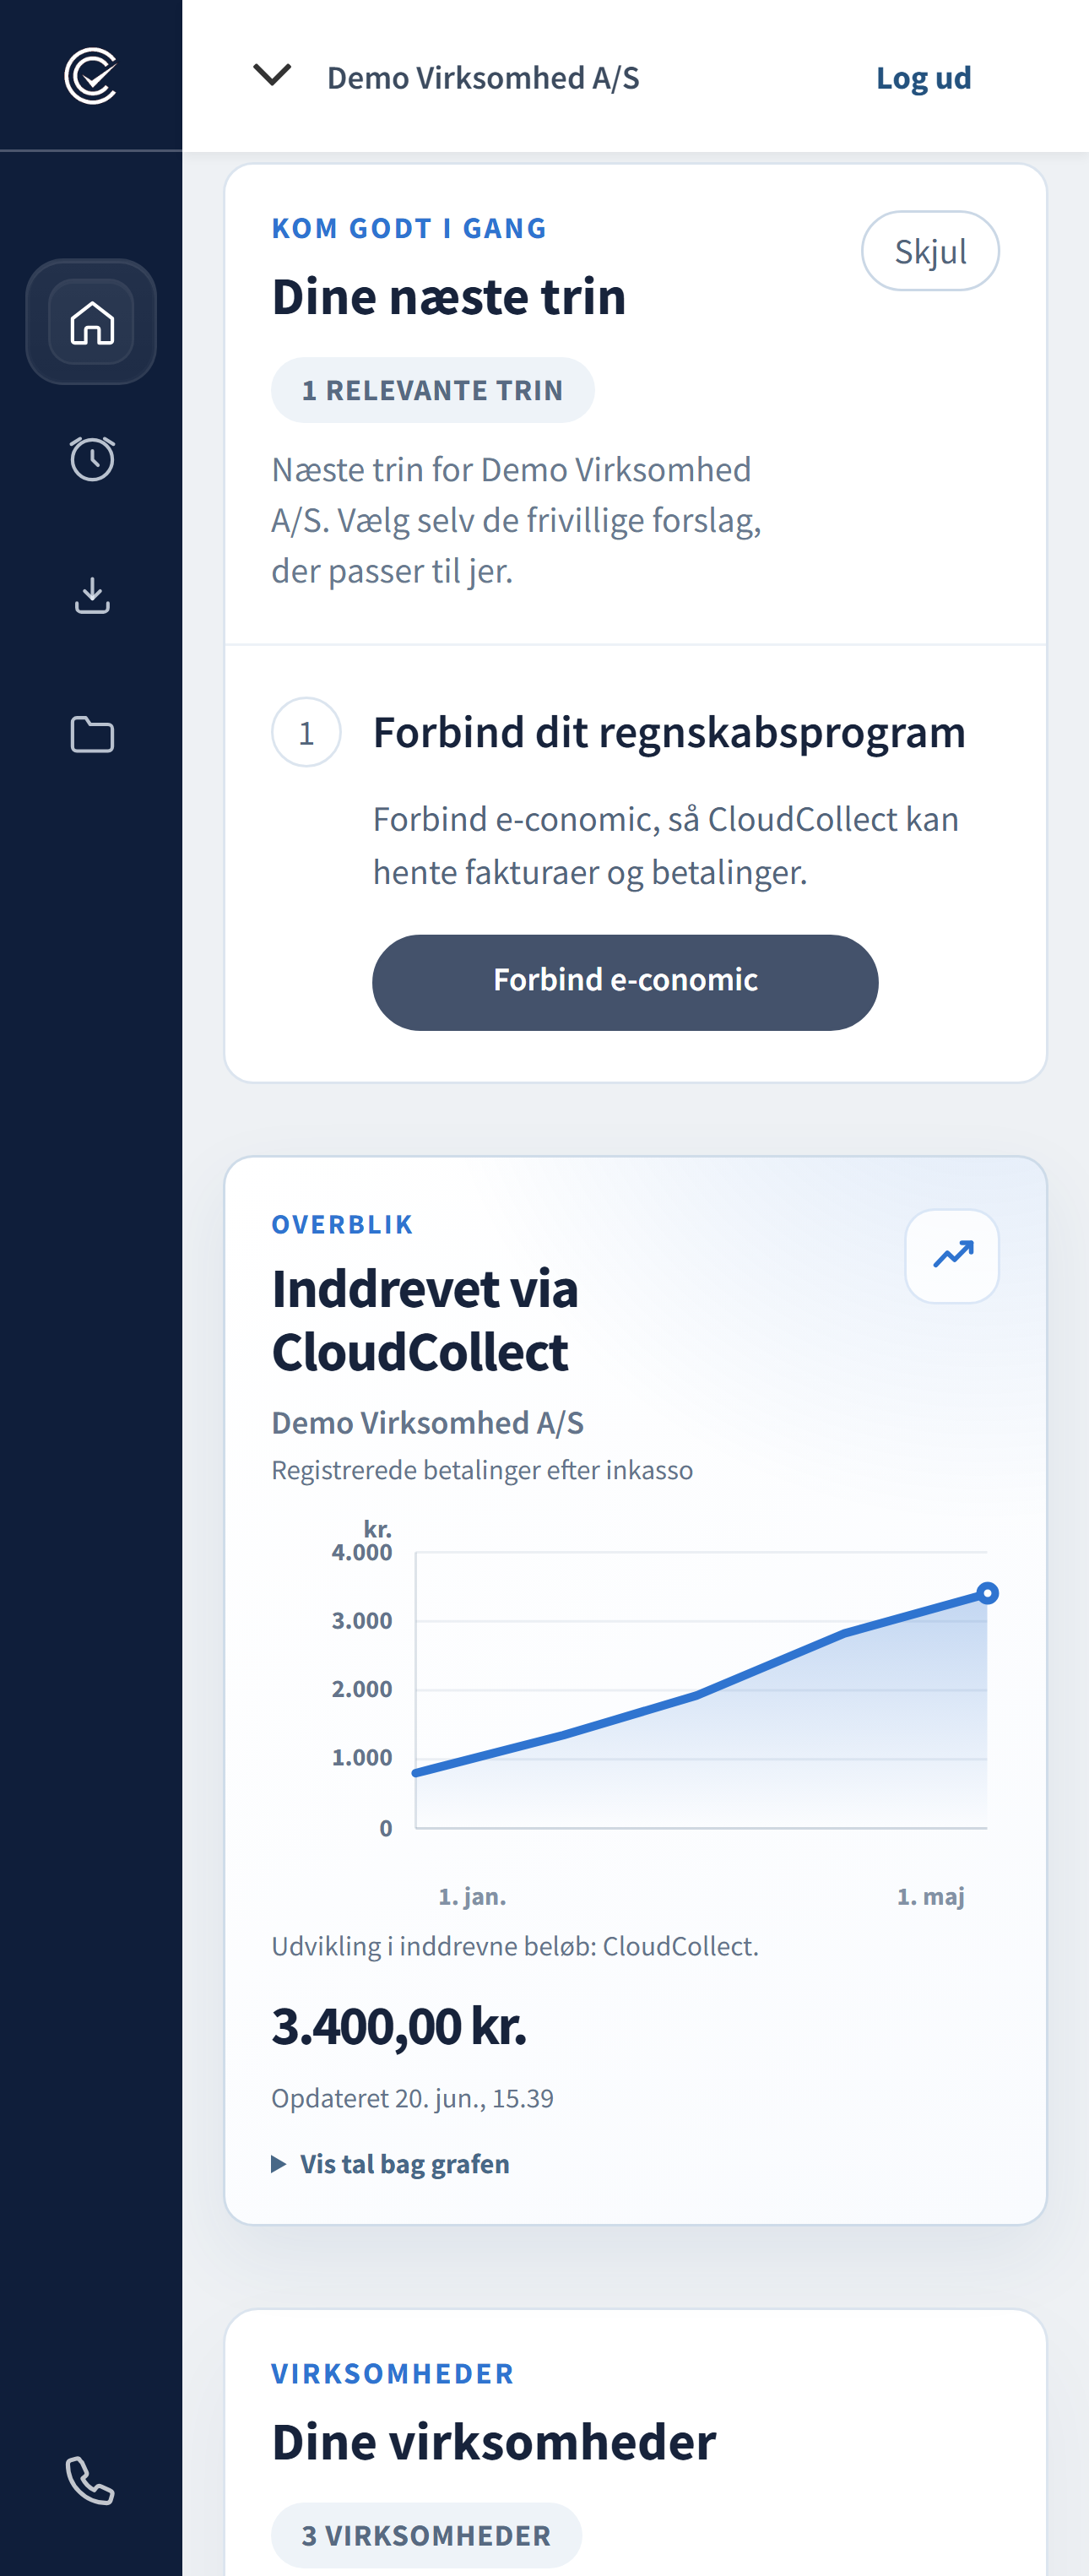Click 'Registrerede betalinger efter inkasso' subtitle
Screen dimensions: 1089x2576
pos(482,1470)
